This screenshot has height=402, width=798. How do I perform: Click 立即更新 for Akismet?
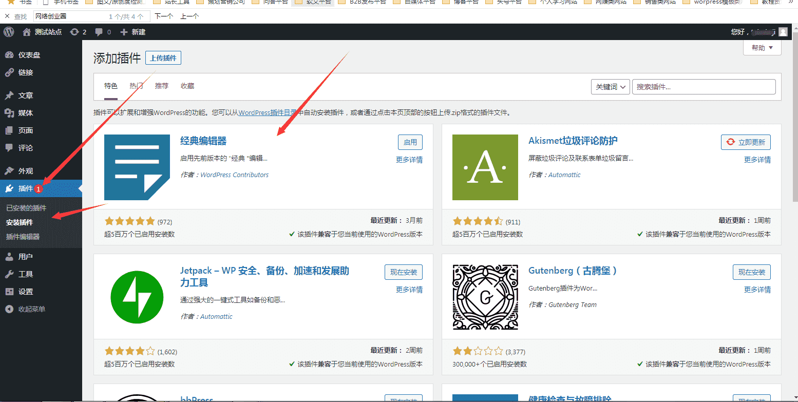(746, 142)
